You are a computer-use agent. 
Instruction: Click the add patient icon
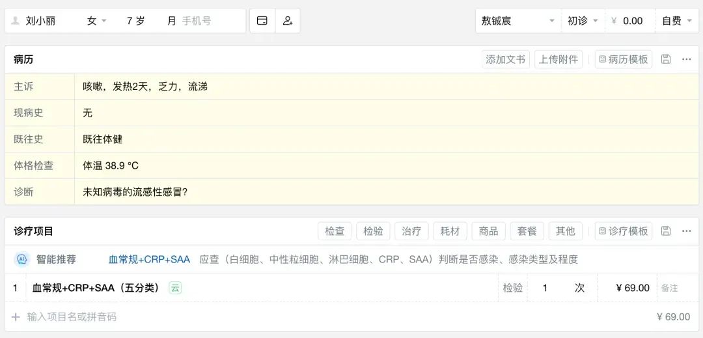288,21
